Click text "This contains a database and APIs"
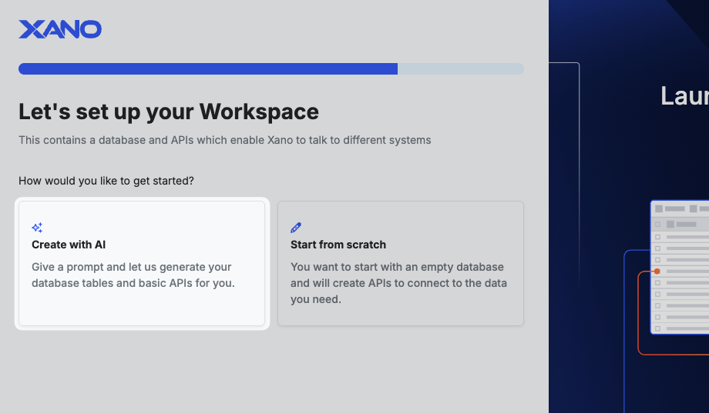The image size is (709, 413). coord(106,140)
